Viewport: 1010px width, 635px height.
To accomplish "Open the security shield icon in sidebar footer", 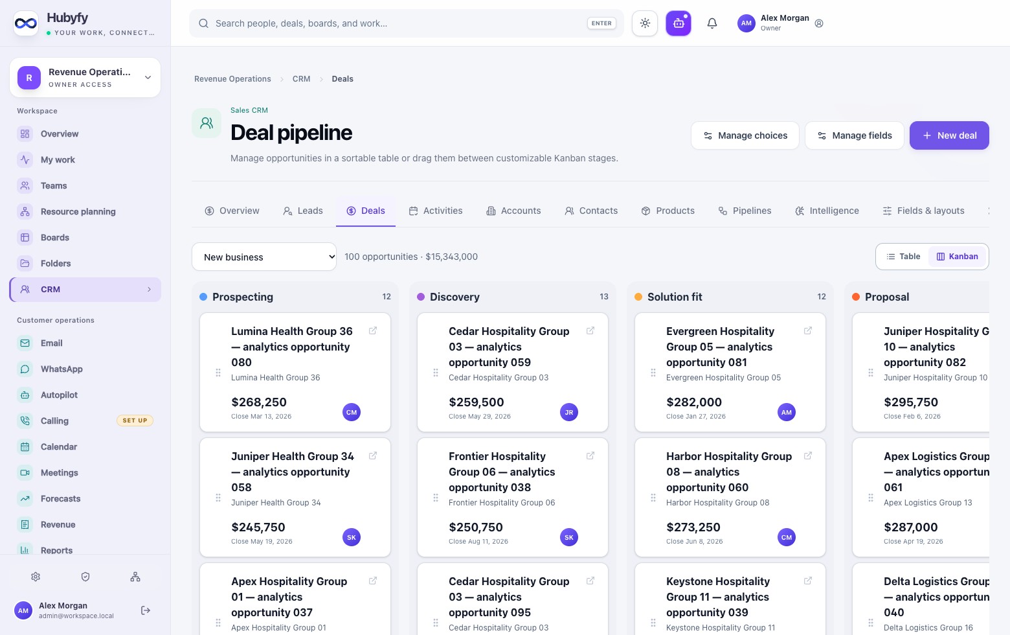I will (x=85, y=577).
